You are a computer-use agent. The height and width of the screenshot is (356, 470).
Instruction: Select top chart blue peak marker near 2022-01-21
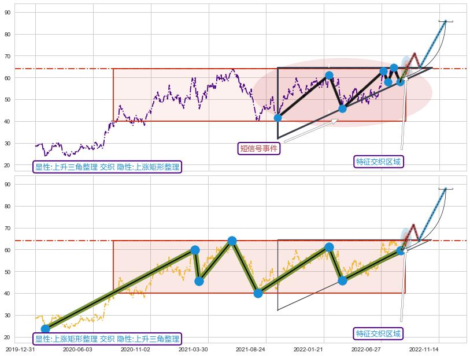pyautogui.click(x=329, y=75)
